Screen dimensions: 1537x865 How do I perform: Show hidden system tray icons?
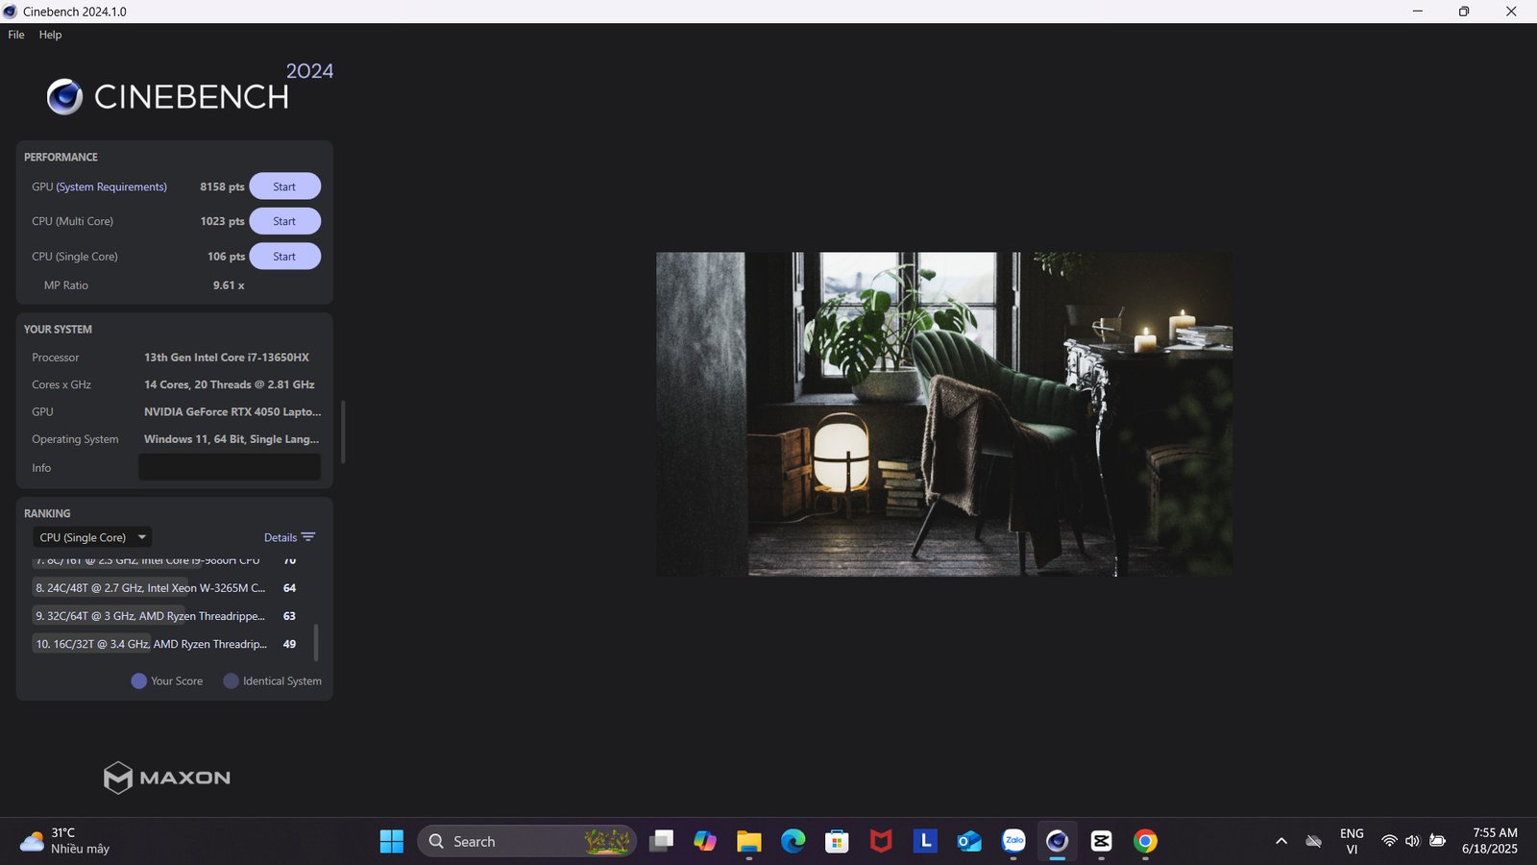pos(1281,842)
